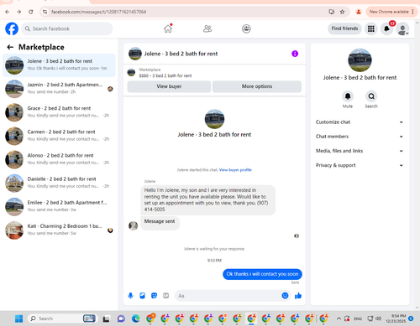Open the Carmen 2 bed 2 bath conversation

tap(59, 136)
